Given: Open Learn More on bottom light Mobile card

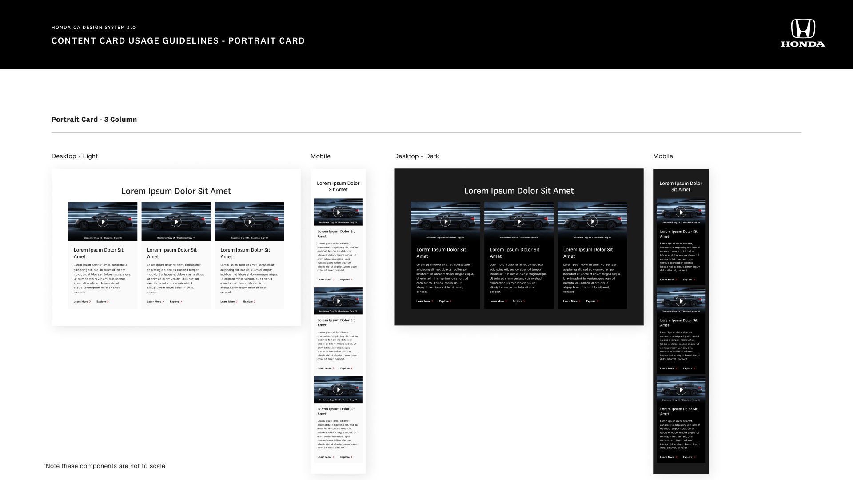Looking at the screenshot, I should [326, 457].
